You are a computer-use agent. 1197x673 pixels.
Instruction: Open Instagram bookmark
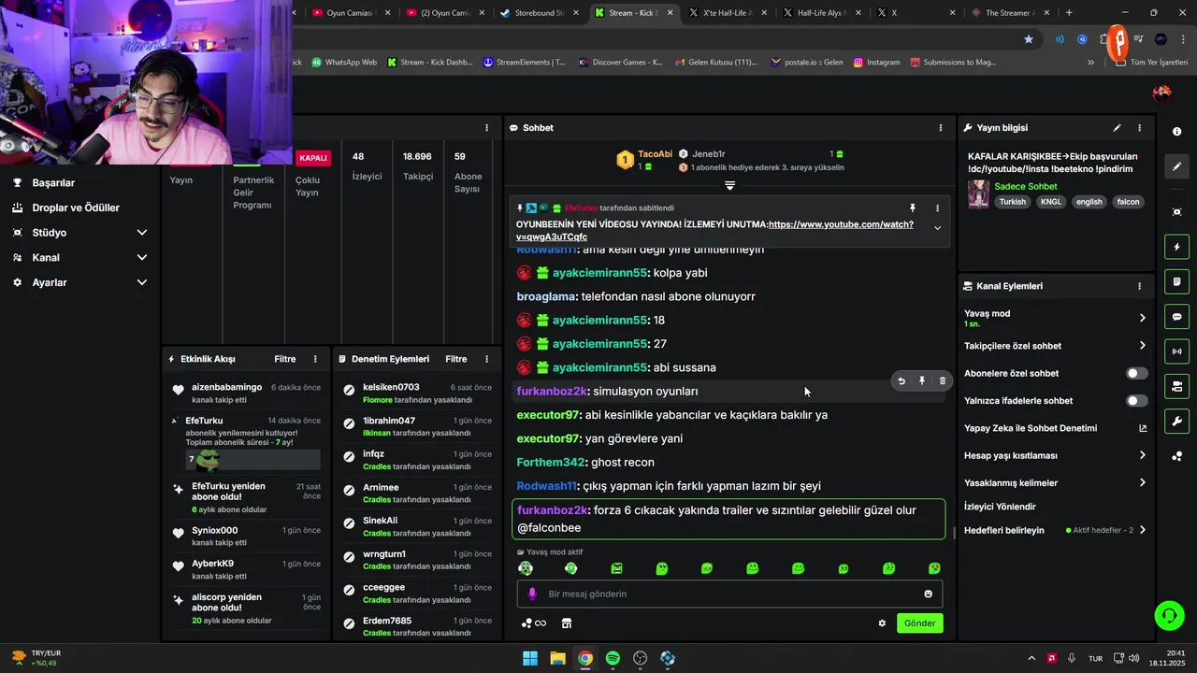point(876,63)
